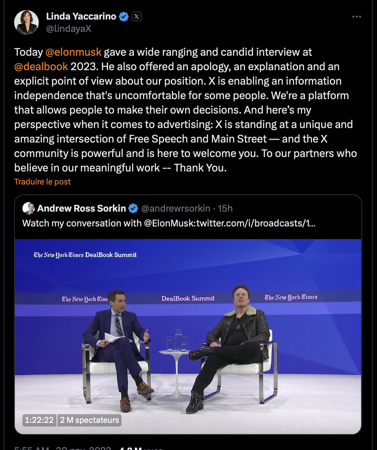Click the blue verified badge beside Linda Yaccarino

(124, 17)
